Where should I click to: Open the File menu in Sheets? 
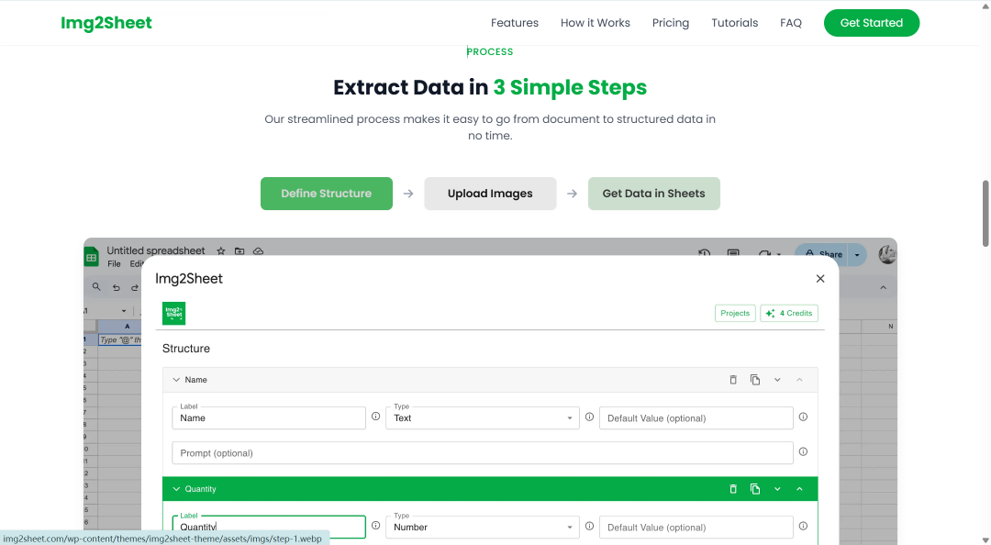[114, 263]
